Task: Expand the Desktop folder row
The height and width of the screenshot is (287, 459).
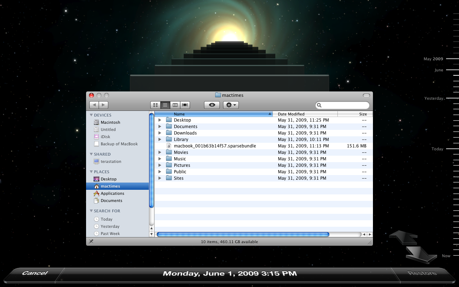Action: [160, 120]
